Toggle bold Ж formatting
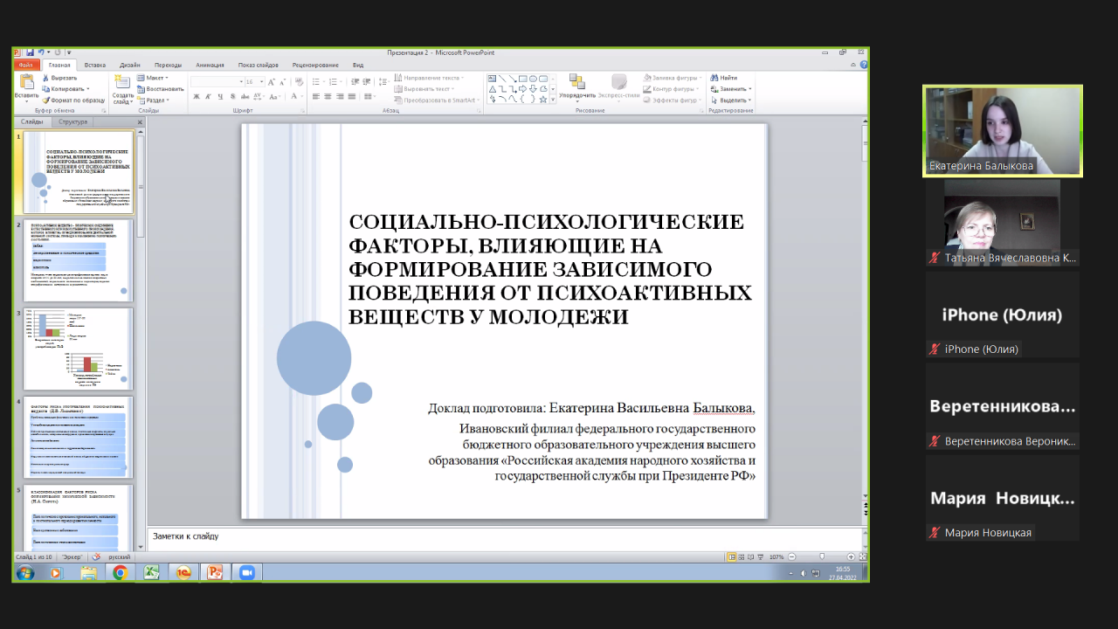 coord(197,97)
